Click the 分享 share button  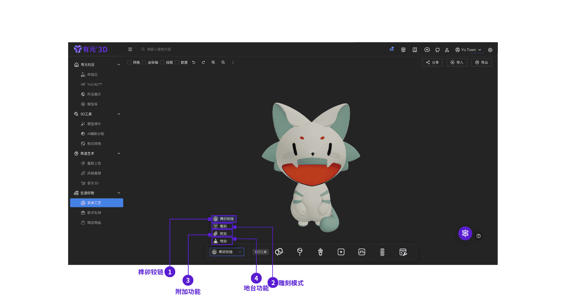tap(432, 63)
